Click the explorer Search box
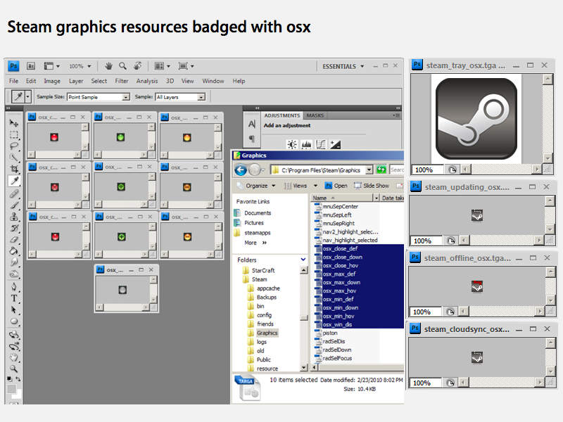563x422 pixels. pyautogui.click(x=397, y=170)
